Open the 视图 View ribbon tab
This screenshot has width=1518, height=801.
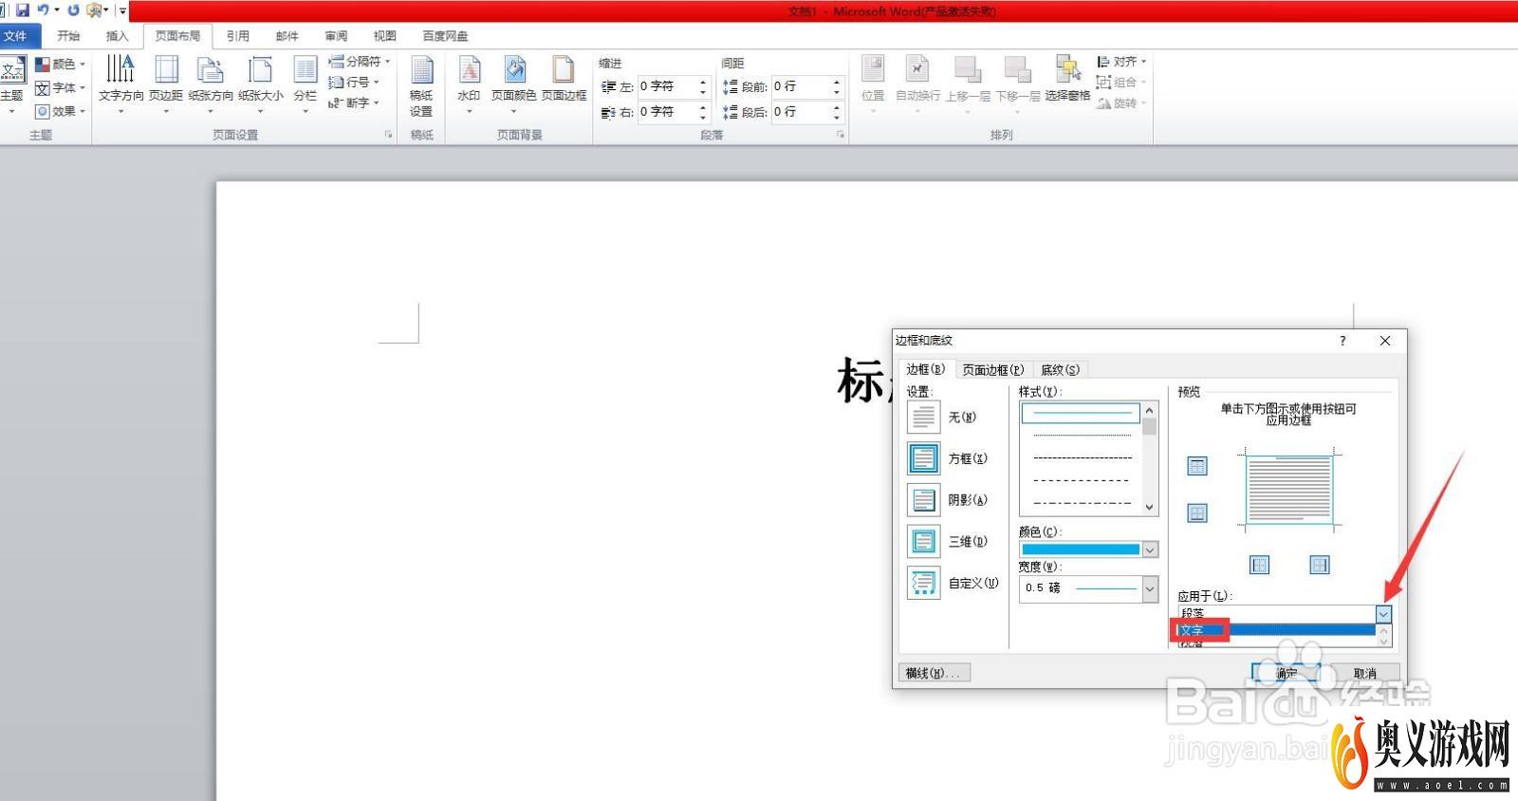[x=384, y=36]
